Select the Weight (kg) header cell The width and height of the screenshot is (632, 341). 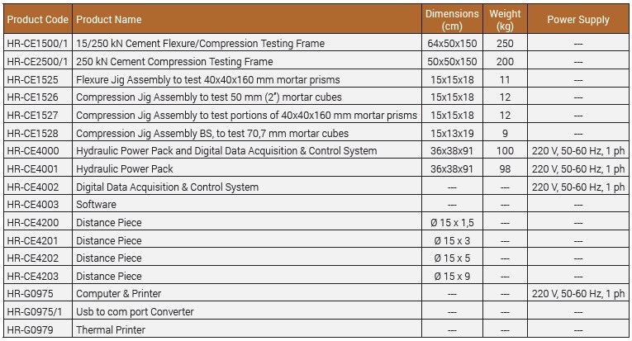click(505, 19)
